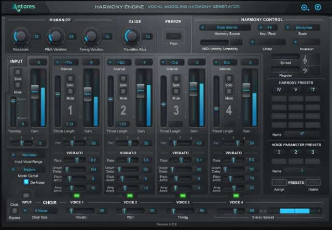Click the Voice 1 Throat Length slider
Image resolution: width=332 pixels, height=230 pixels.
[x=57, y=101]
